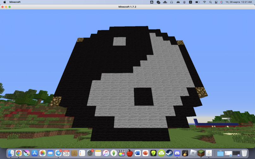The width and height of the screenshot is (255, 159).
Task: Open Discord from the dock
Action: point(177,153)
